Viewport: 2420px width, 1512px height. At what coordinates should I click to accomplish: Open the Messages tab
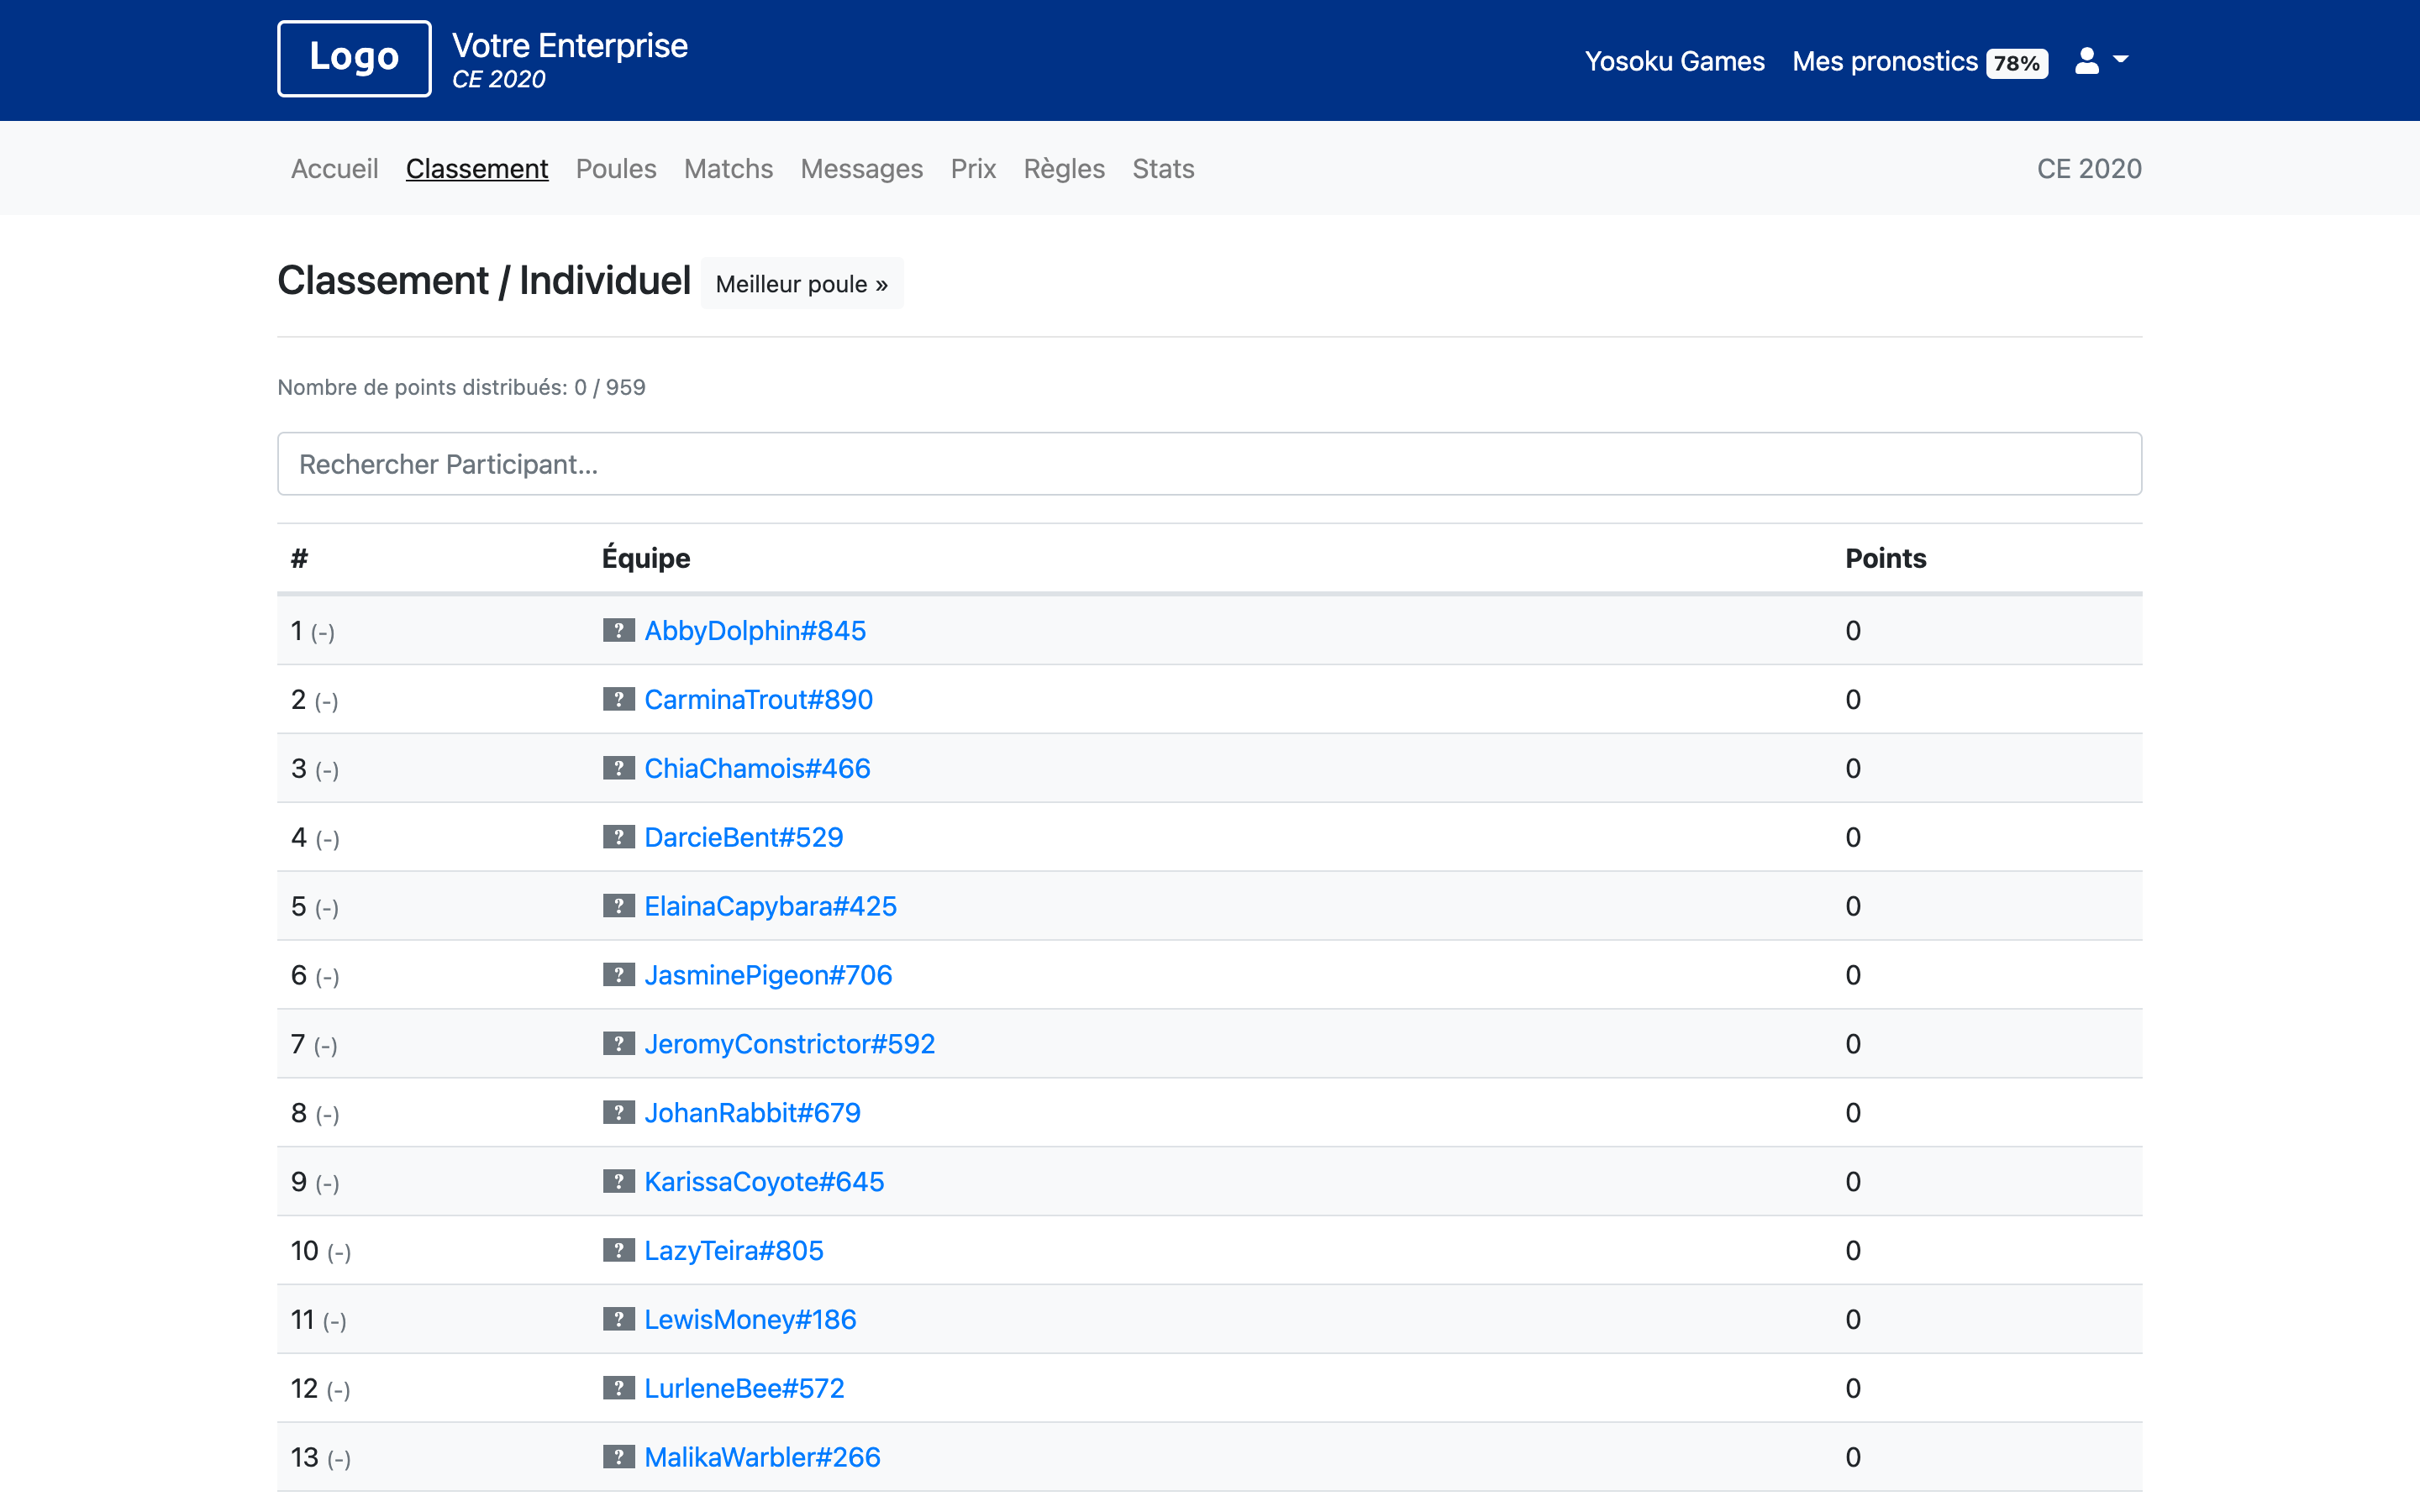pos(861,168)
